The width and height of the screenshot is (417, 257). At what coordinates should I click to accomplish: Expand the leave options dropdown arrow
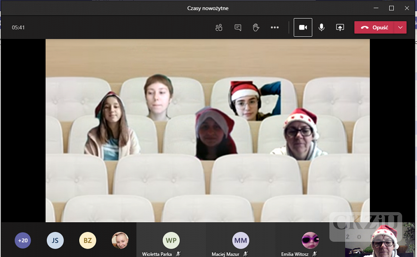[401, 27]
